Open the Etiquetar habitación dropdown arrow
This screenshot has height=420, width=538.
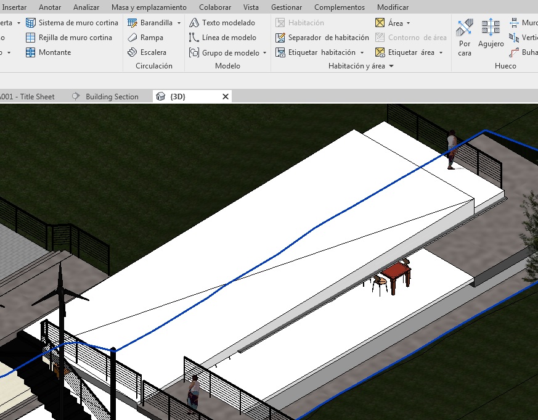tap(362, 53)
